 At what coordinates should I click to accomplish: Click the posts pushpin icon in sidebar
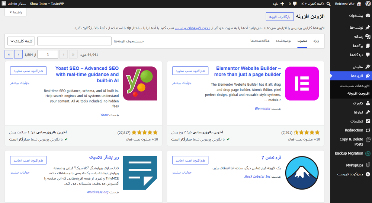(368, 27)
